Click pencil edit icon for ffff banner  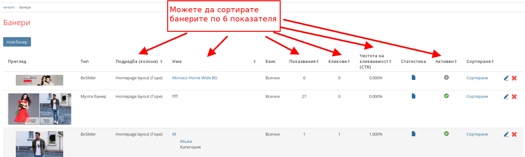(506, 97)
